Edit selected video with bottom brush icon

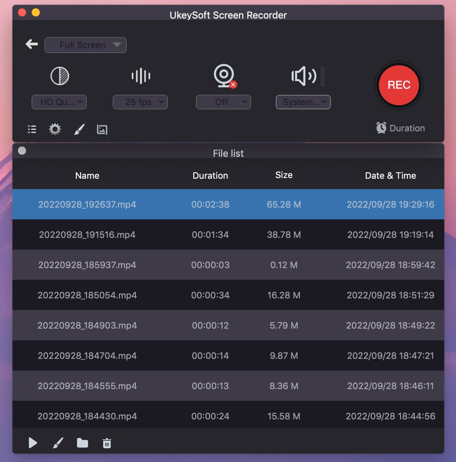coord(58,443)
